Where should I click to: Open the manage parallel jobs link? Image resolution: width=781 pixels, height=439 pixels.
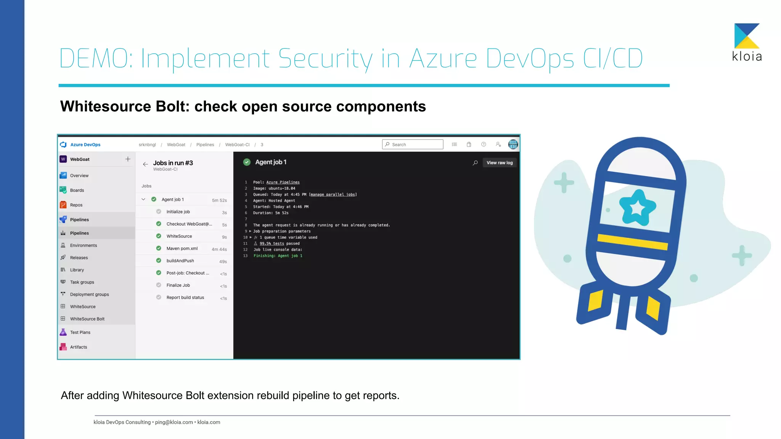point(333,194)
